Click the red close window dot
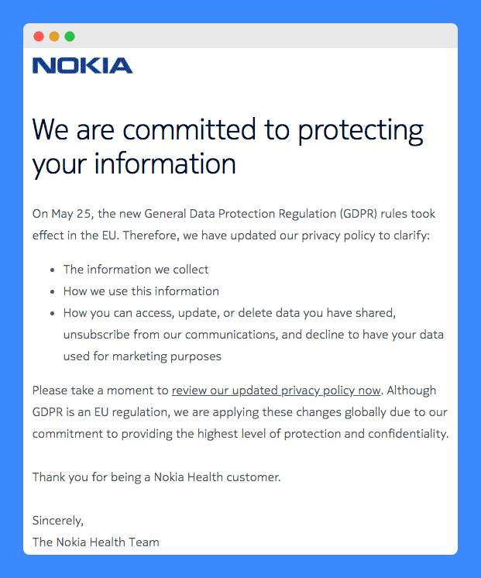The height and width of the screenshot is (578, 481). pos(39,36)
